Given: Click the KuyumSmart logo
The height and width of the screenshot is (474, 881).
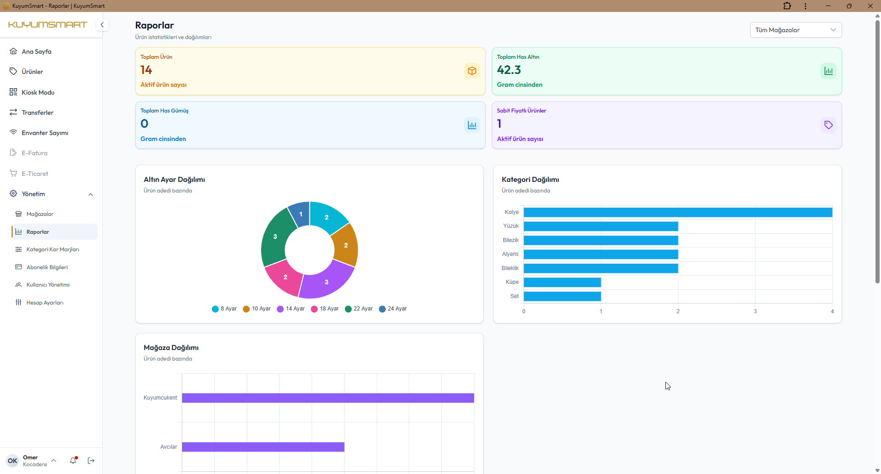Looking at the screenshot, I should 48,25.
